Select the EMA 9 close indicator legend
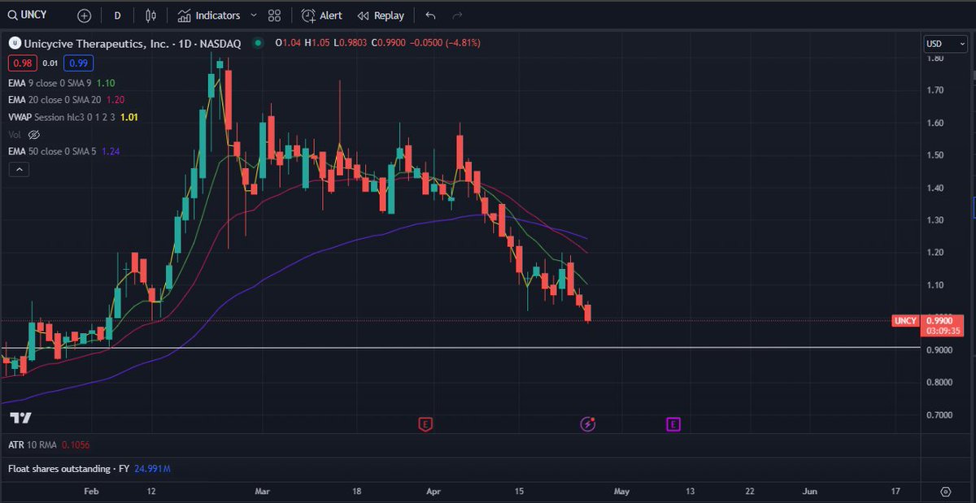 (50, 83)
